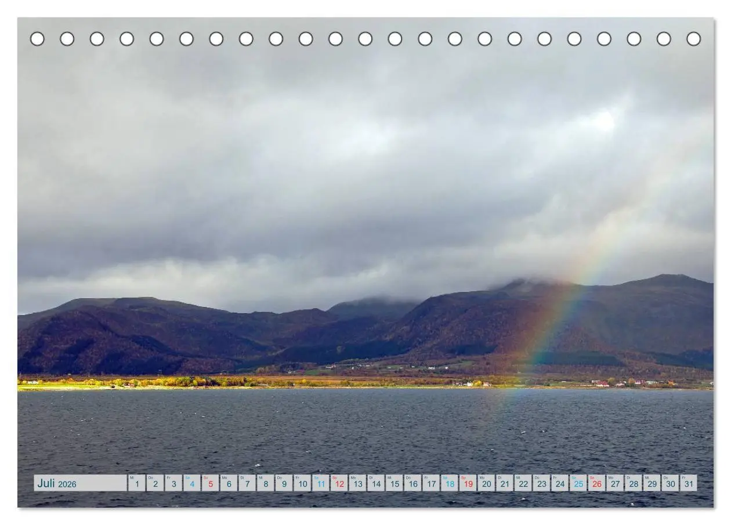This screenshot has height=525, width=731.
Task: Click day 16 (Do) cell
Action: point(413,483)
